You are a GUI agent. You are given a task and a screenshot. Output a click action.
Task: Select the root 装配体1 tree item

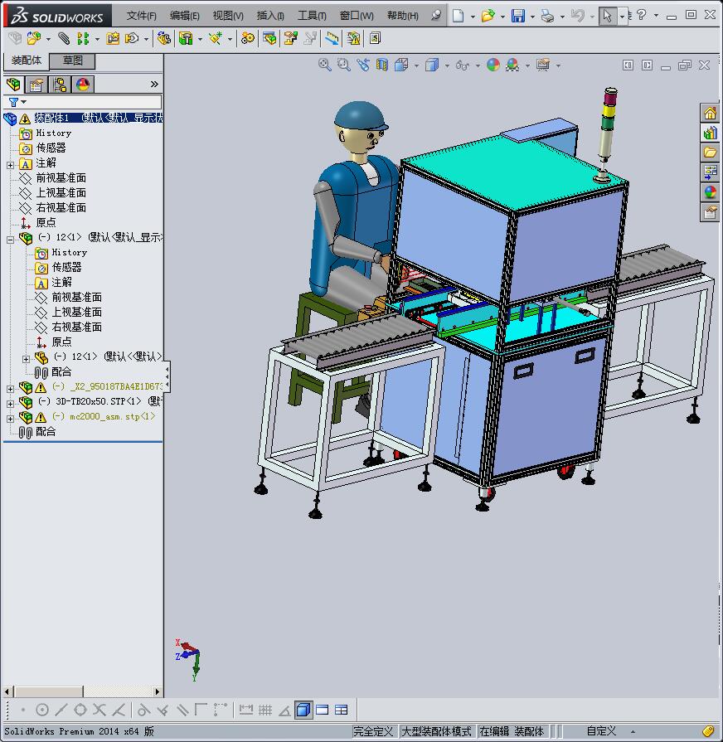[98, 118]
